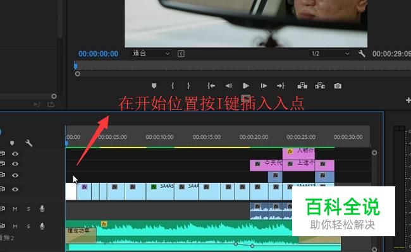Click the 00:00:30:00 mark on the timeline ruler

(348, 137)
